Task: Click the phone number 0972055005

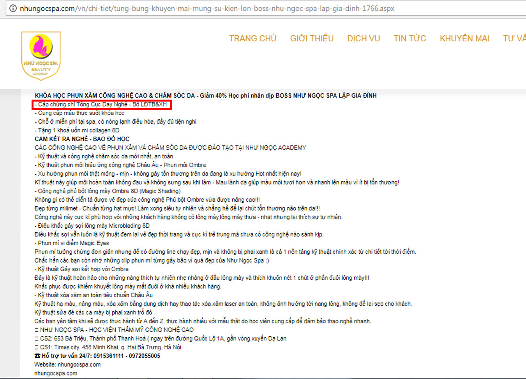Action: pos(145,356)
